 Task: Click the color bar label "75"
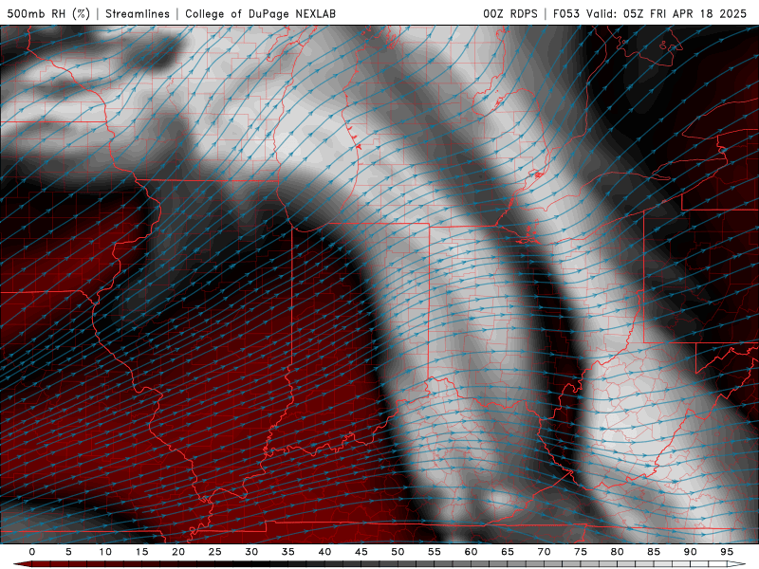(581, 552)
